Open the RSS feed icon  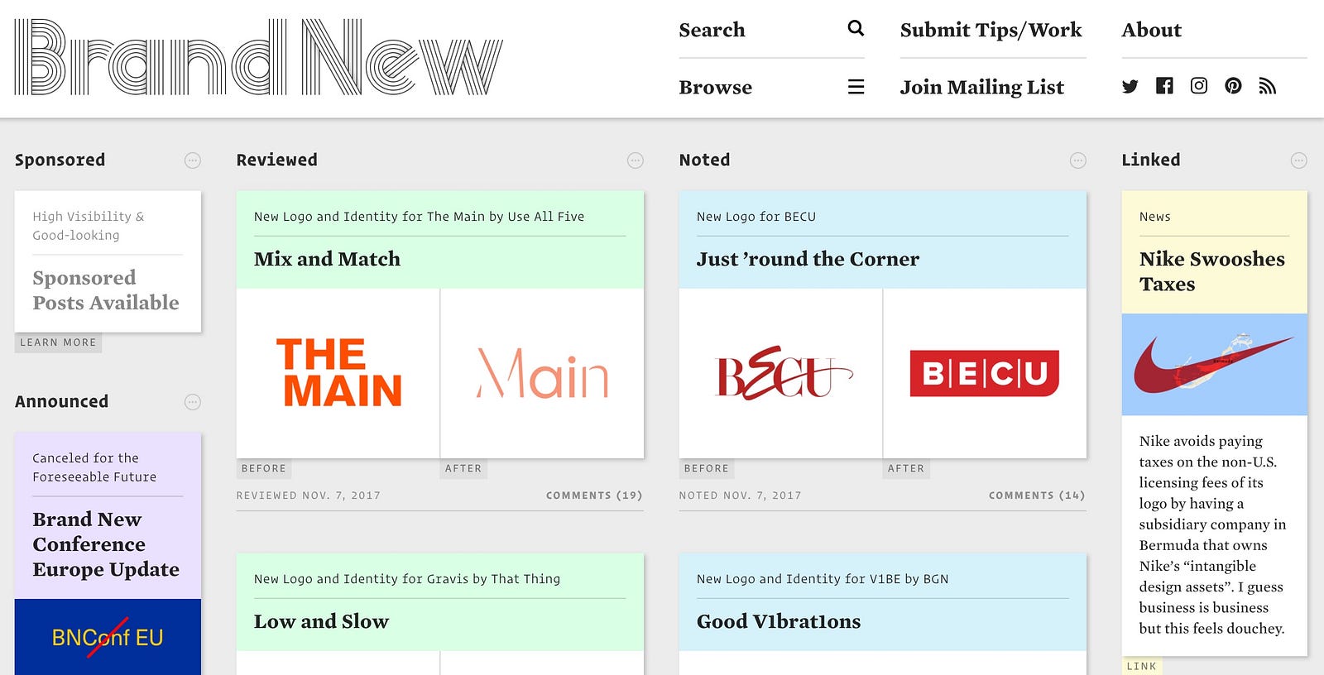1268,86
